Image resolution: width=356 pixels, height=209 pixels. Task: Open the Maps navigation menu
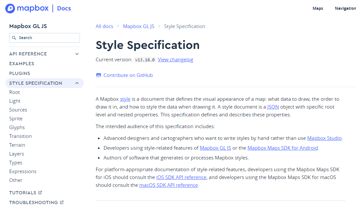click(318, 8)
